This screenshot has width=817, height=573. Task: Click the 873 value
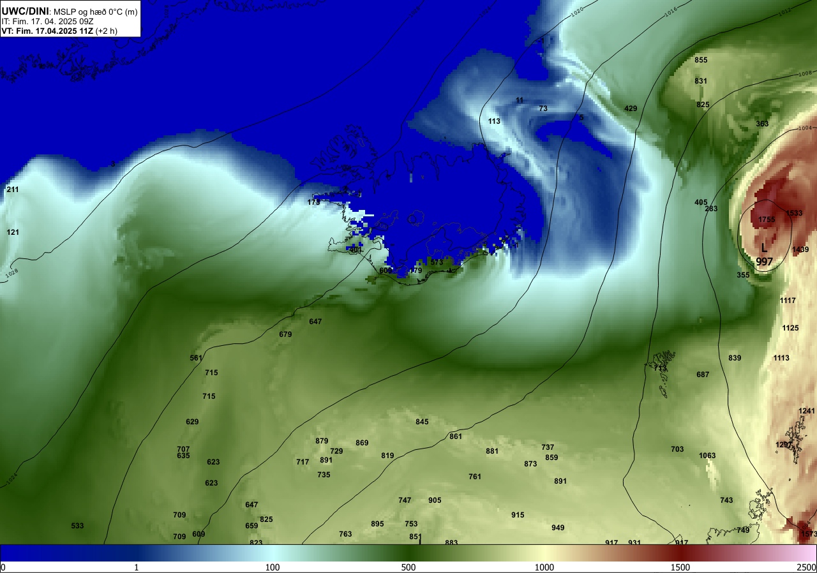[x=530, y=464]
